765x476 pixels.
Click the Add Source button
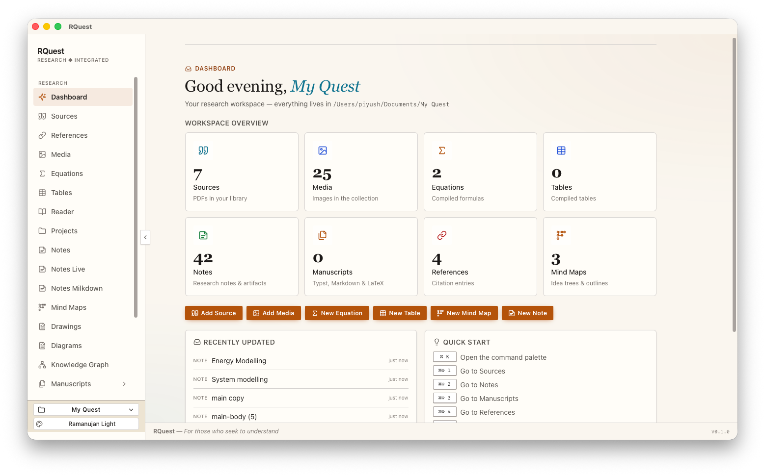coord(214,313)
